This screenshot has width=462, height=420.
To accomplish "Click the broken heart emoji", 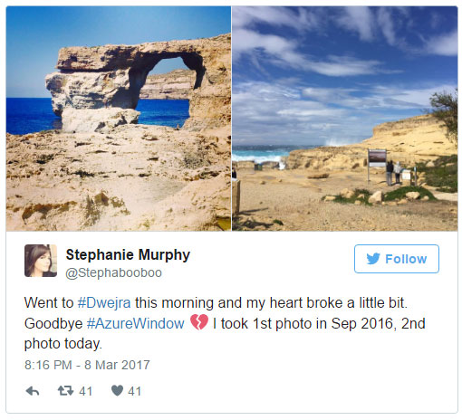I will (199, 322).
